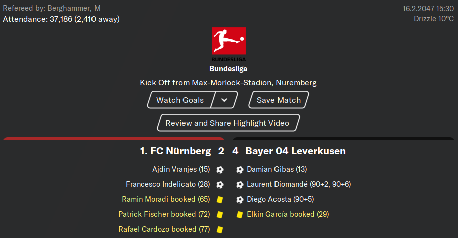
Task: Select the Bundesliga competition name
Action: pos(228,69)
